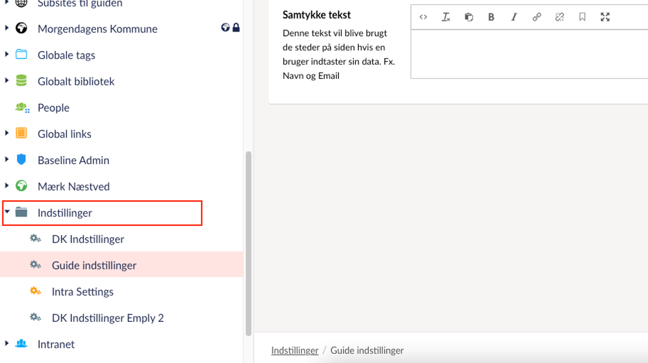Expand the Globalt bibliotek node

(x=7, y=81)
